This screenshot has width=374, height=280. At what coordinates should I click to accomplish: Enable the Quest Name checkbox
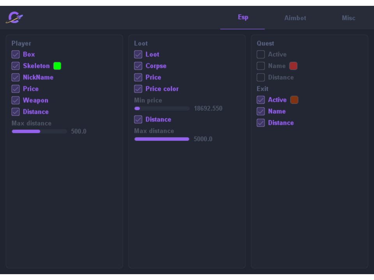(x=261, y=66)
